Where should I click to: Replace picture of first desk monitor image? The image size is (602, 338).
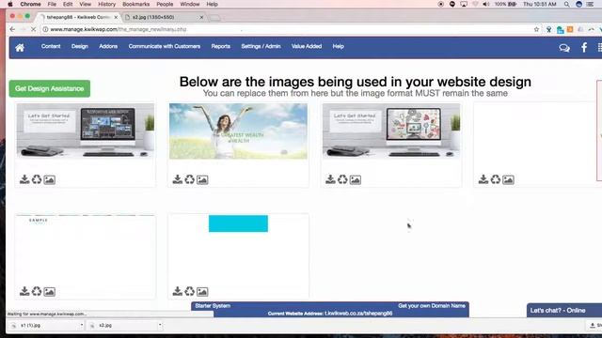pyautogui.click(x=49, y=179)
